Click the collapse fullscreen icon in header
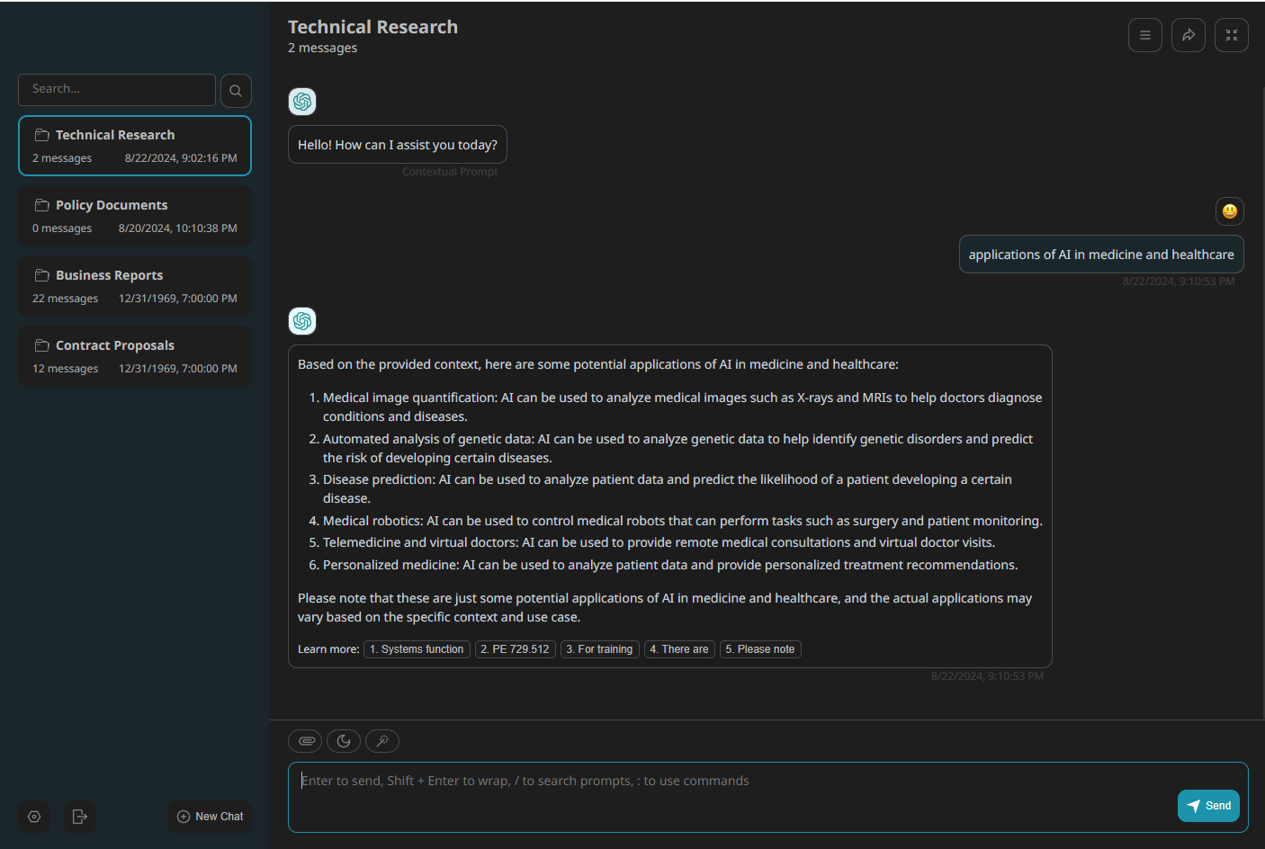This screenshot has width=1265, height=849. 1231,35
